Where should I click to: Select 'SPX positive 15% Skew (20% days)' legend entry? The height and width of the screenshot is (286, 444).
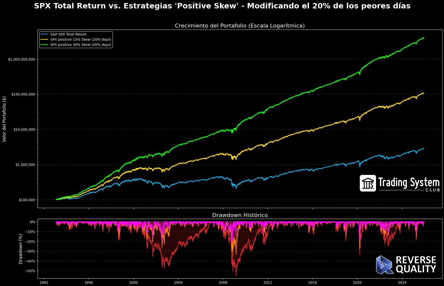[x=81, y=40]
